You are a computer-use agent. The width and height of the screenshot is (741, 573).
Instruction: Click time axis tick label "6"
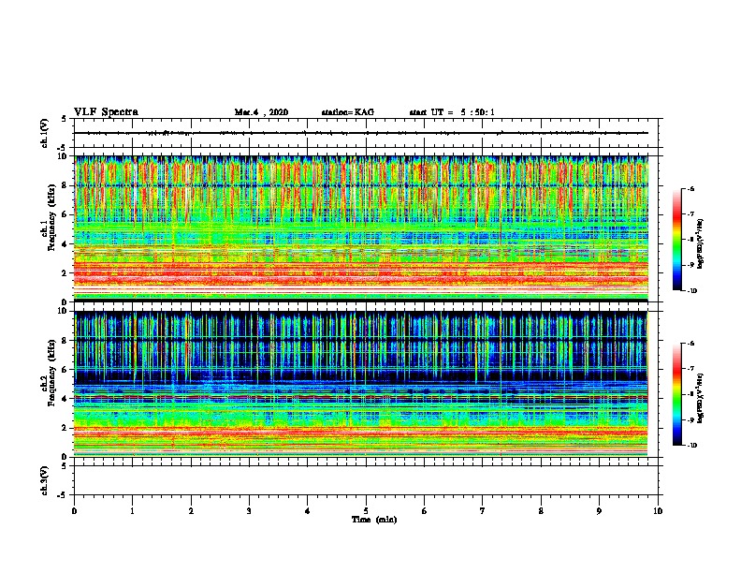point(425,511)
